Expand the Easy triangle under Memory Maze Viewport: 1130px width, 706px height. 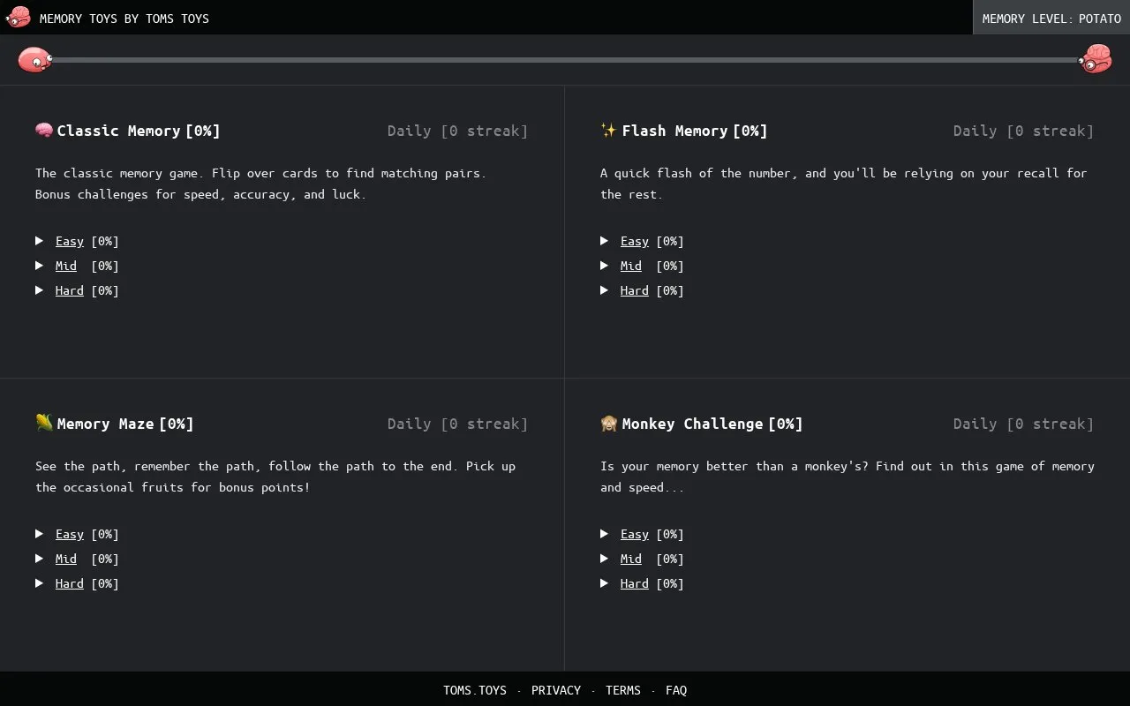pyautogui.click(x=39, y=533)
